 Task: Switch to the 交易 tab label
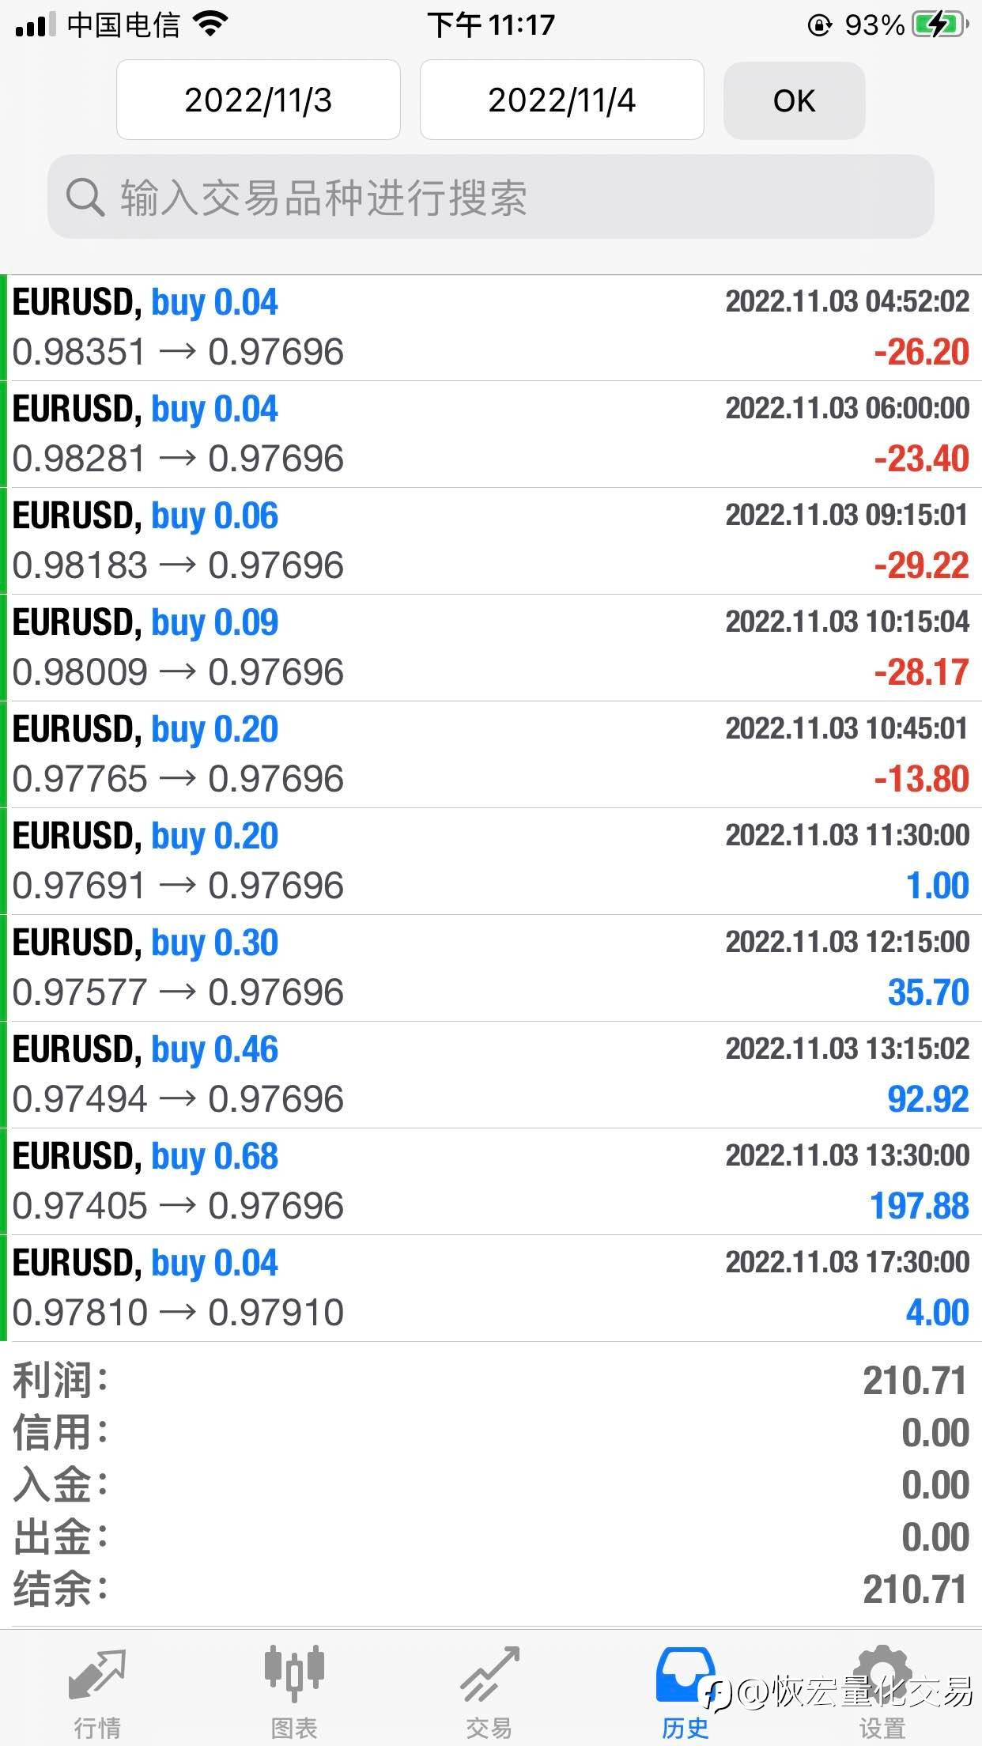click(489, 1728)
